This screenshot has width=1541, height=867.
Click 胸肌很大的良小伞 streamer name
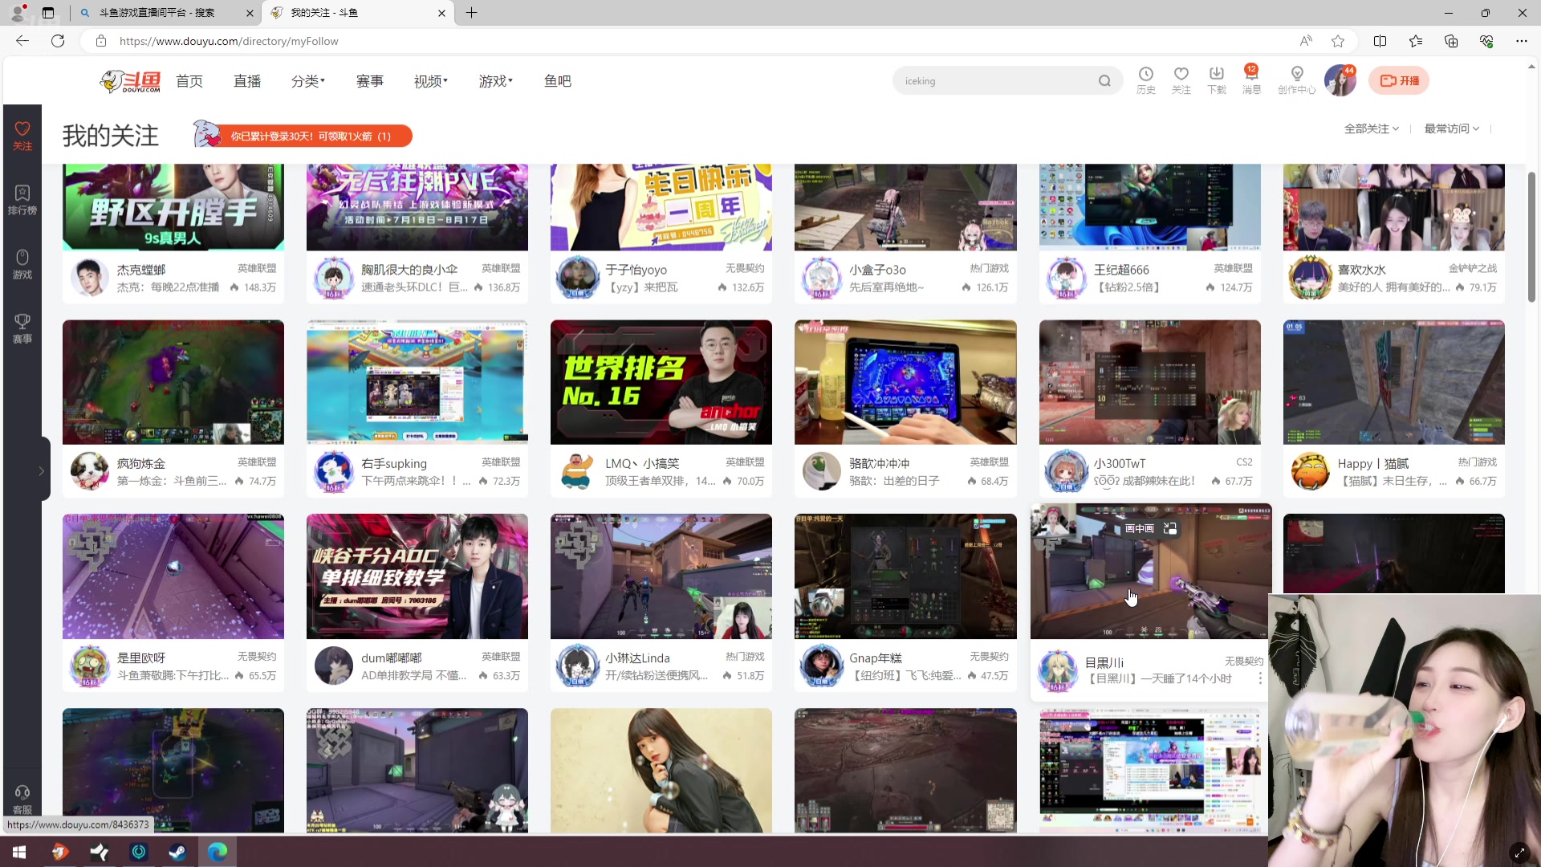[409, 270]
